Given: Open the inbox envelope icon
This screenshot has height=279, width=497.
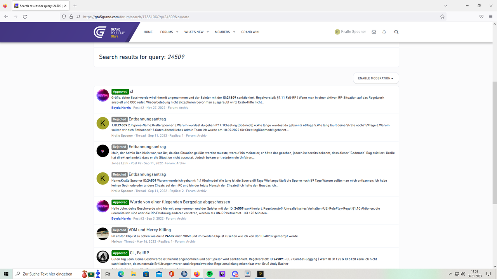Looking at the screenshot, I should 374,32.
